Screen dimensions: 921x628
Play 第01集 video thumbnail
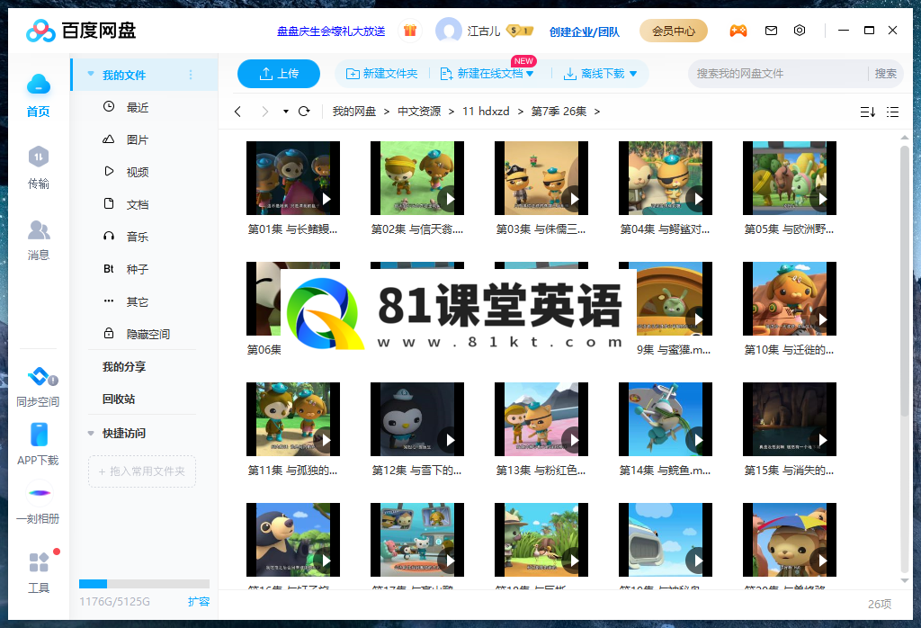pyautogui.click(x=293, y=178)
